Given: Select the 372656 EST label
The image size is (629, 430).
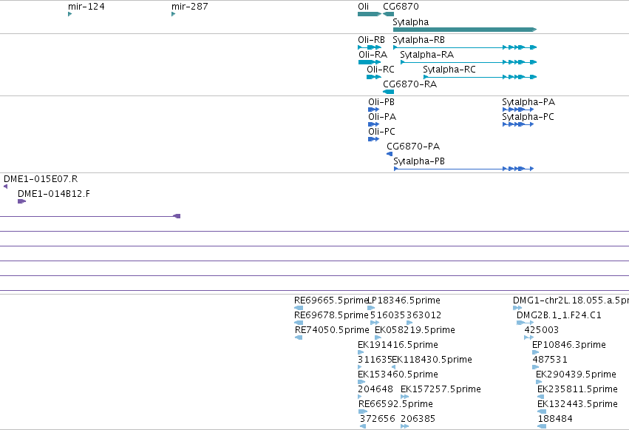Looking at the screenshot, I should (x=378, y=419).
